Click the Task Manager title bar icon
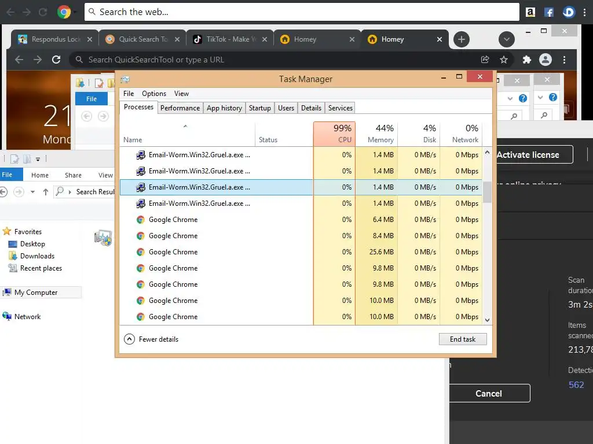 pyautogui.click(x=125, y=79)
